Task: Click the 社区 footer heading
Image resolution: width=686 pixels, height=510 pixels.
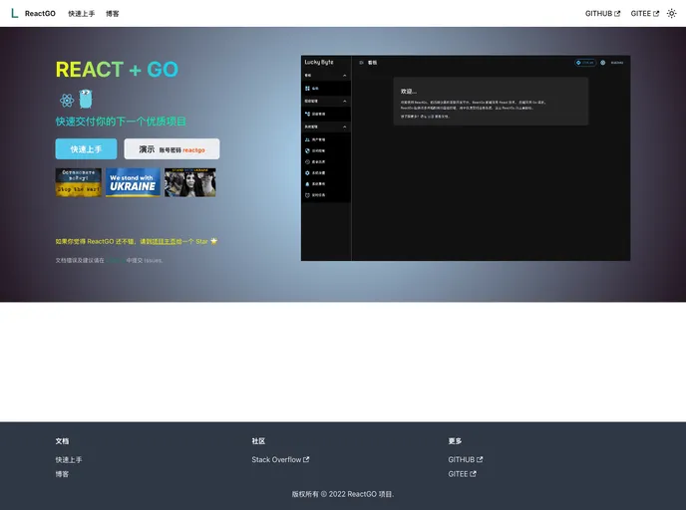Action: coord(258,441)
